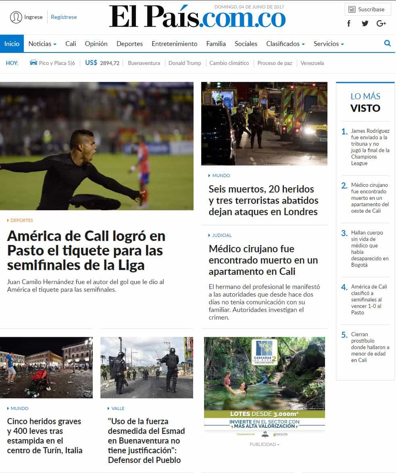
Task: Open headline América de Cali logró en Pasto
Action: click(x=86, y=250)
